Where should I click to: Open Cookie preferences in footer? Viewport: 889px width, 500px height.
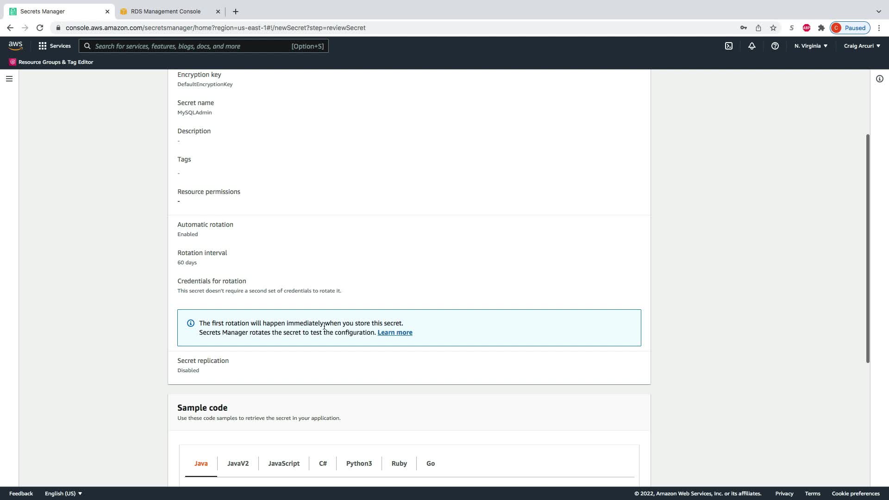click(856, 494)
